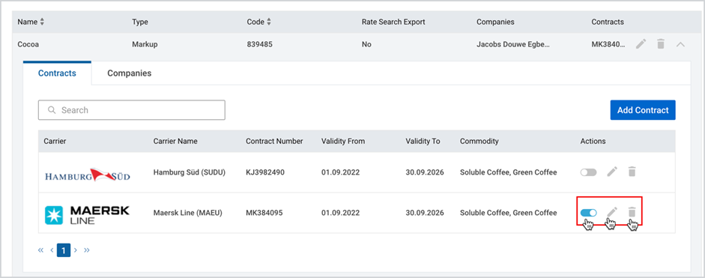Viewport: 705px width, 278px height.
Task: Edit the Maersk Line contract
Action: 612,212
